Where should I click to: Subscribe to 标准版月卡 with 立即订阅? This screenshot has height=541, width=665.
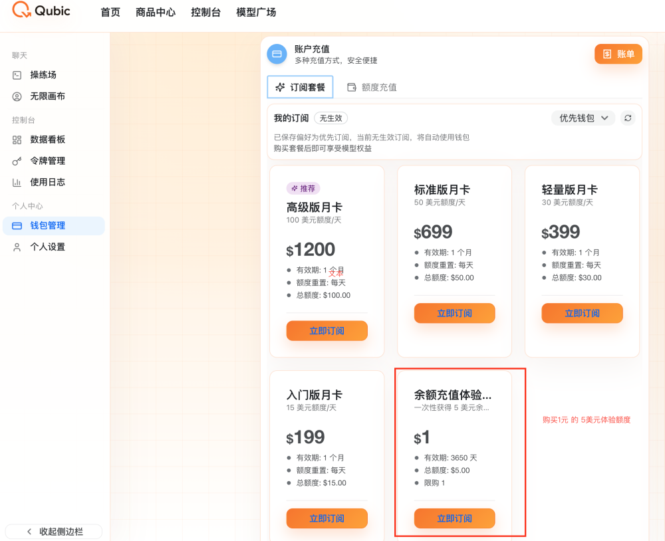[455, 313]
